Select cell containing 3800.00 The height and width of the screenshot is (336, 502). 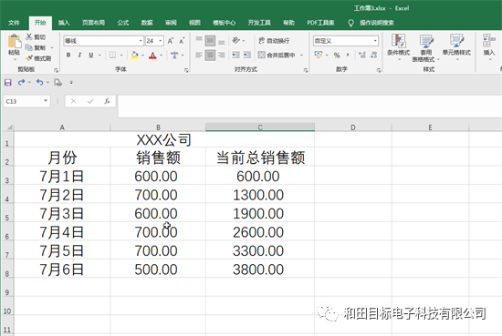pyautogui.click(x=260, y=270)
